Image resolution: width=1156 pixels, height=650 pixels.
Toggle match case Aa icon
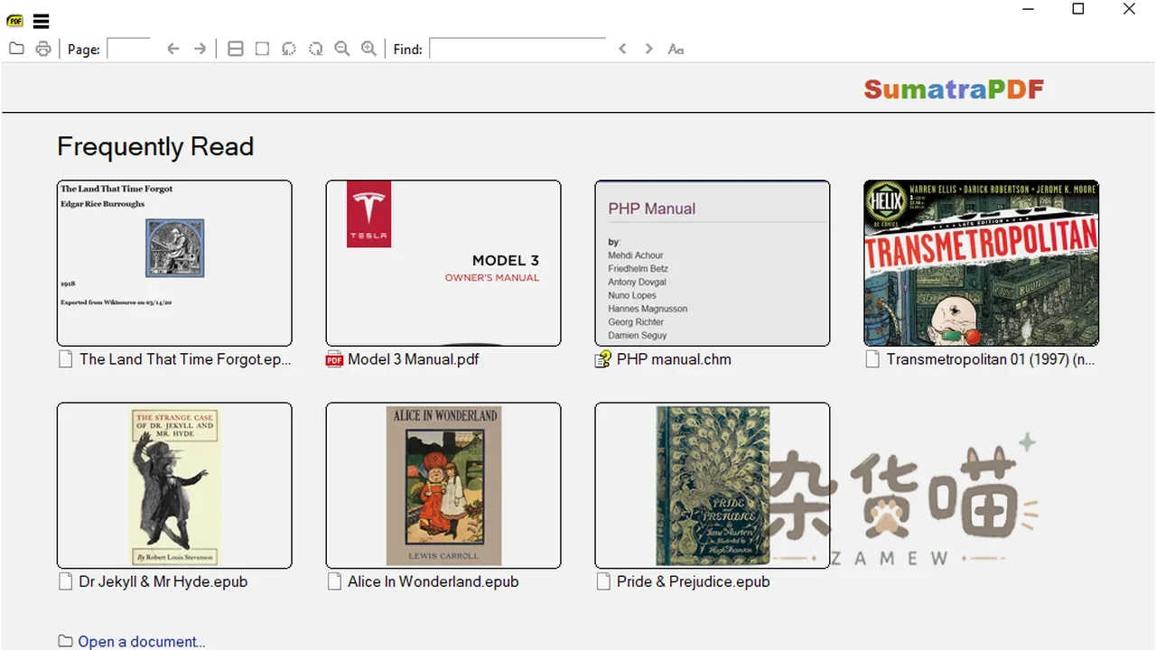[x=676, y=49]
